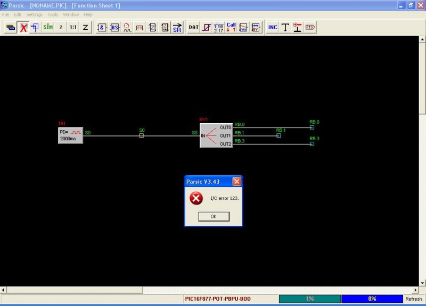Select the blue wire connection tool
The width and height of the screenshot is (426, 306).
35,27
